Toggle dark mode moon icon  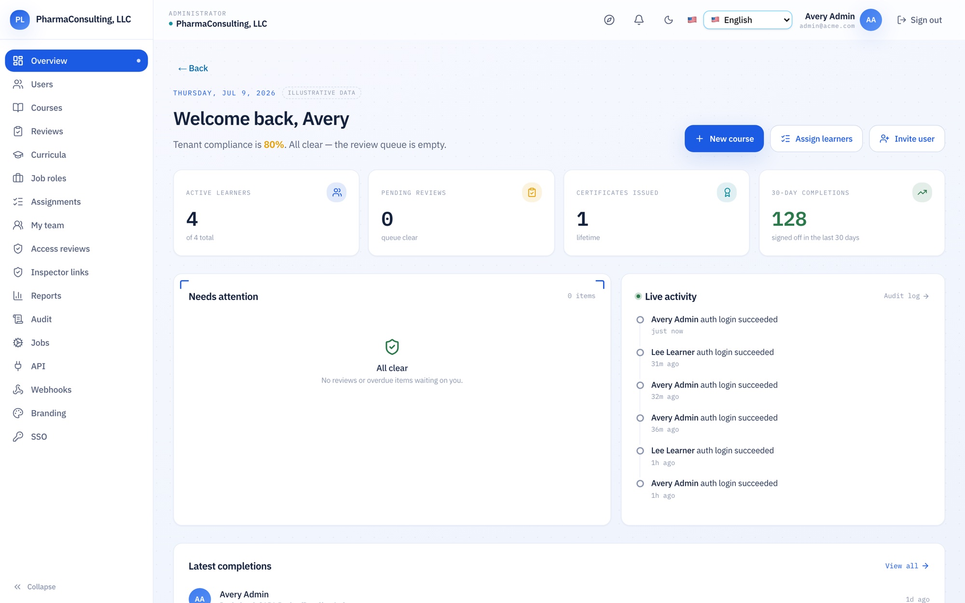click(668, 20)
